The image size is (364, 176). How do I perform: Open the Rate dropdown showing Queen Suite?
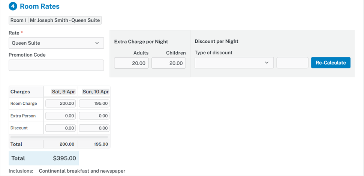coord(52,43)
